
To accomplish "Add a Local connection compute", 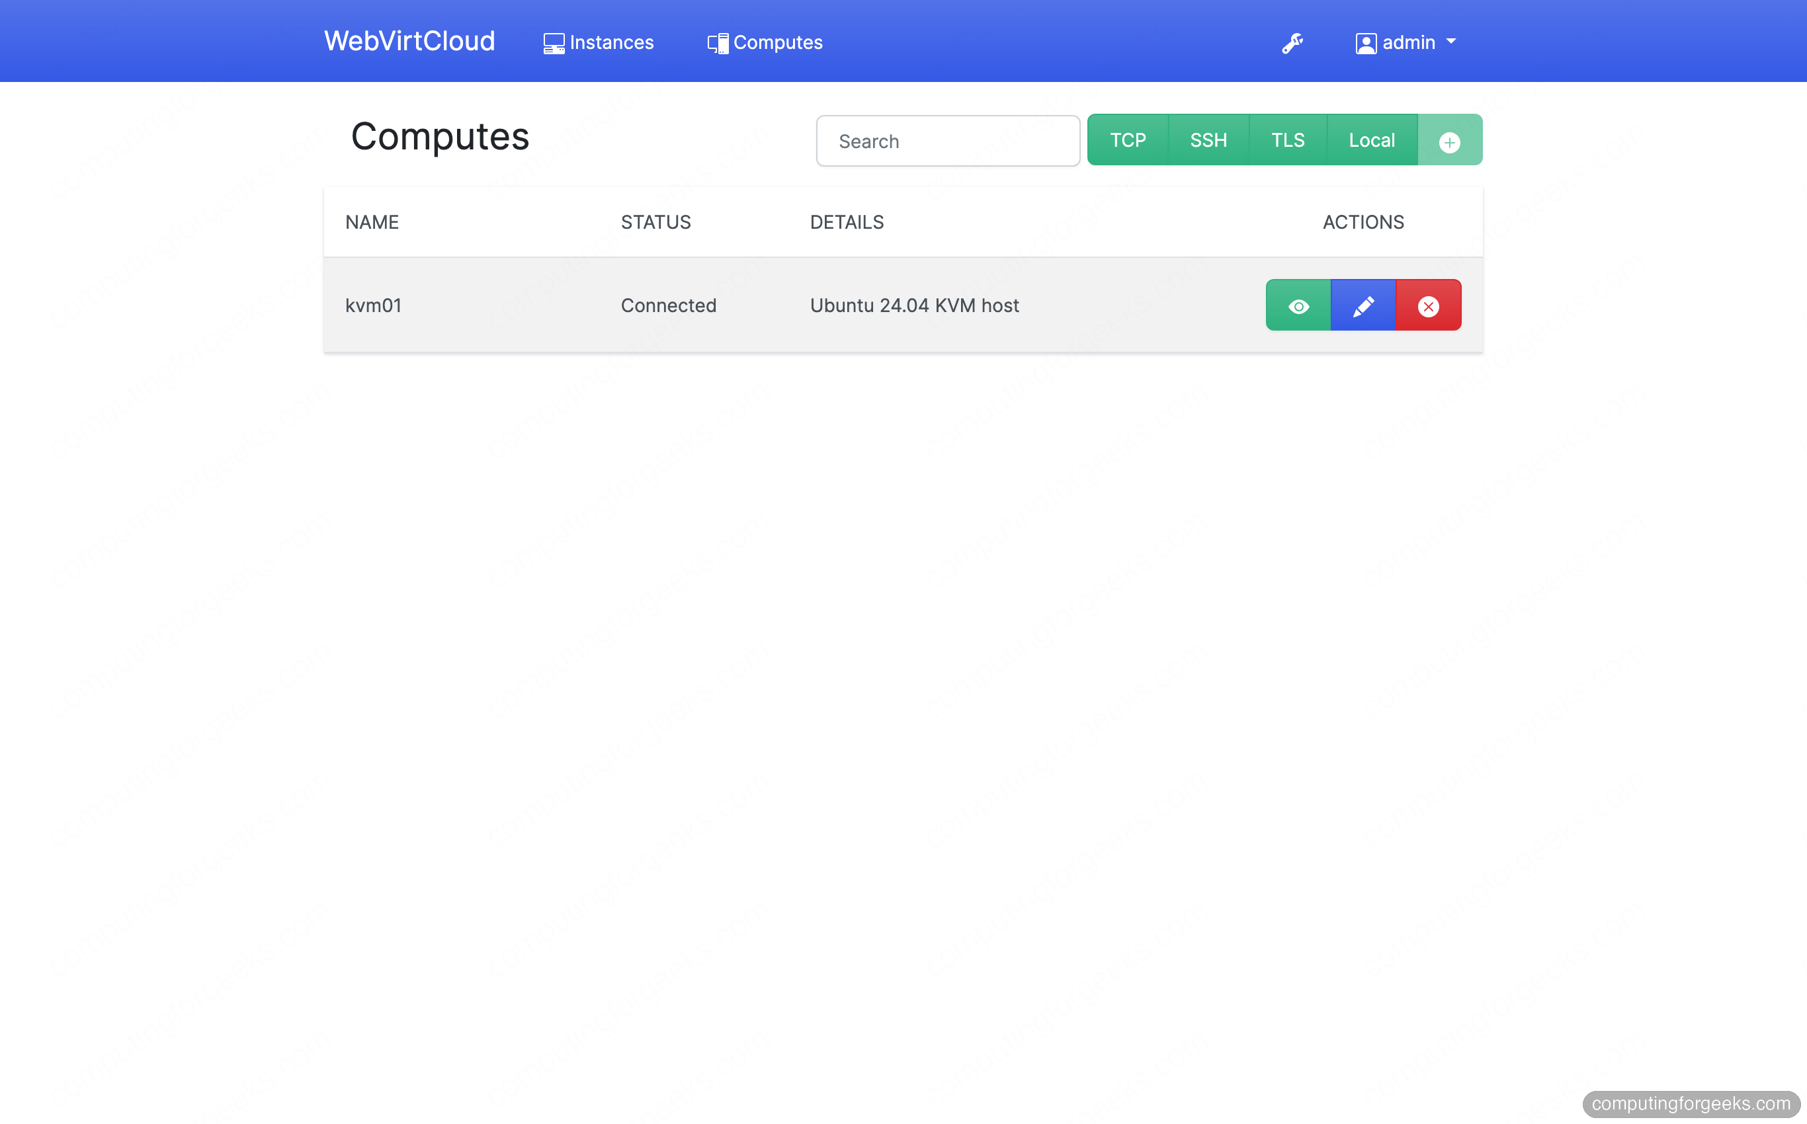I will 1372,140.
